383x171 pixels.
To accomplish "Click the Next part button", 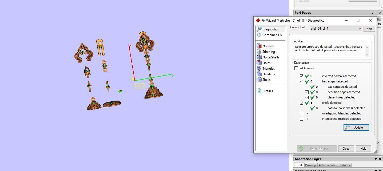I will (x=369, y=29).
